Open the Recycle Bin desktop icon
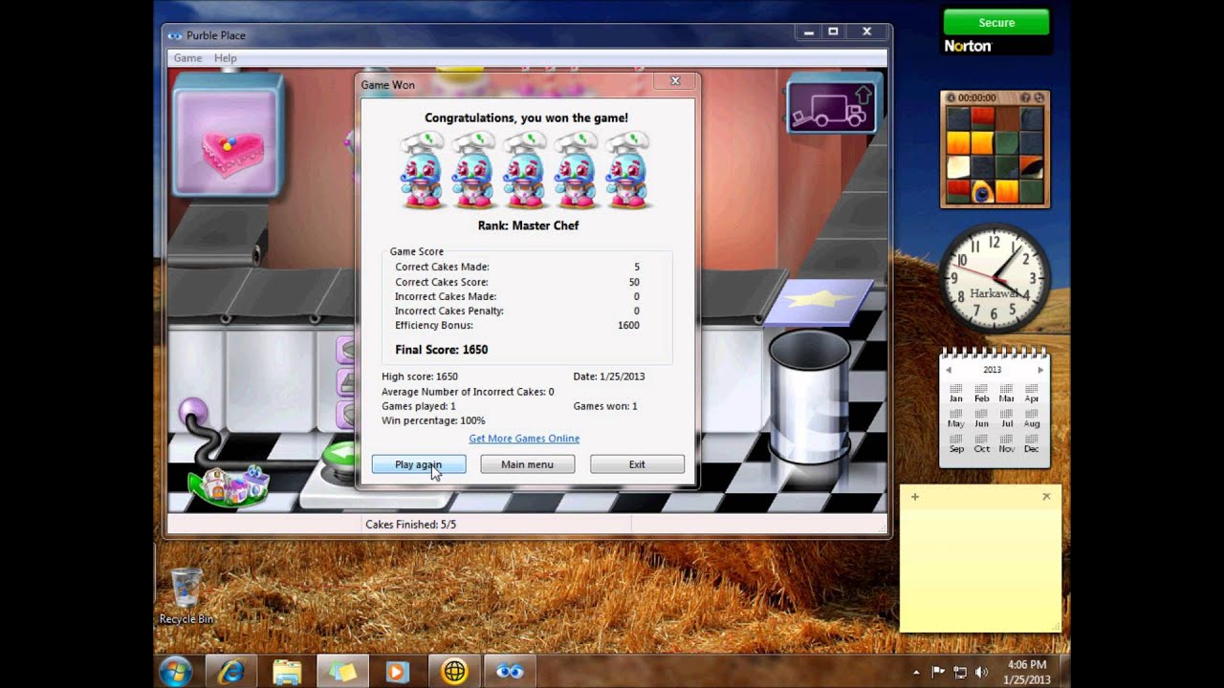Image resolution: width=1224 pixels, height=688 pixels. (x=186, y=596)
